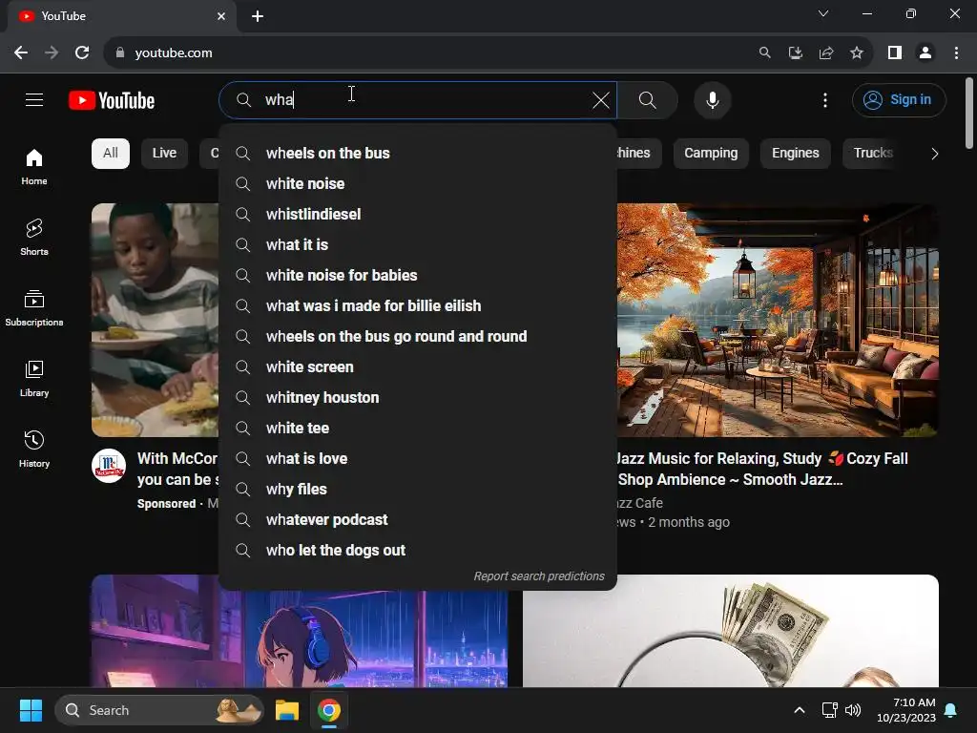Open Chrome profile menu
977x733 pixels.
[x=925, y=53]
